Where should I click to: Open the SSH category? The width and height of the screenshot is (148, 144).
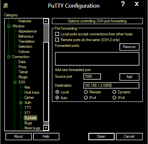tap(22, 82)
